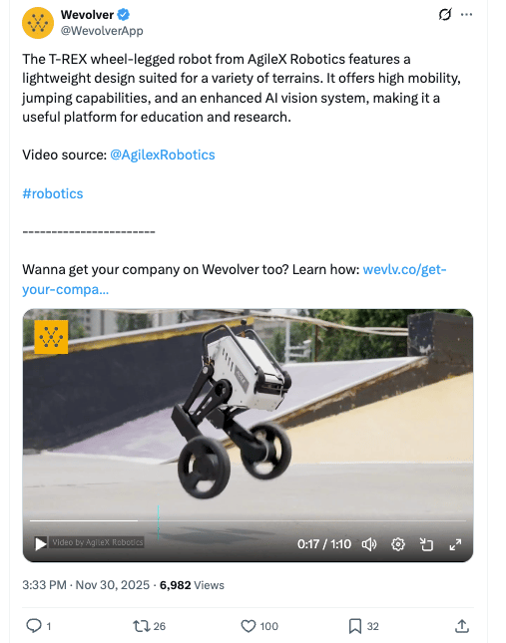Screen dimensions: 506x643
Task: Expand video to fullscreen
Action: [455, 544]
